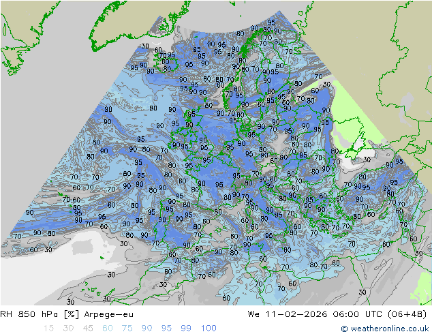
Task: Click the legend value 30
Action: click(68, 329)
